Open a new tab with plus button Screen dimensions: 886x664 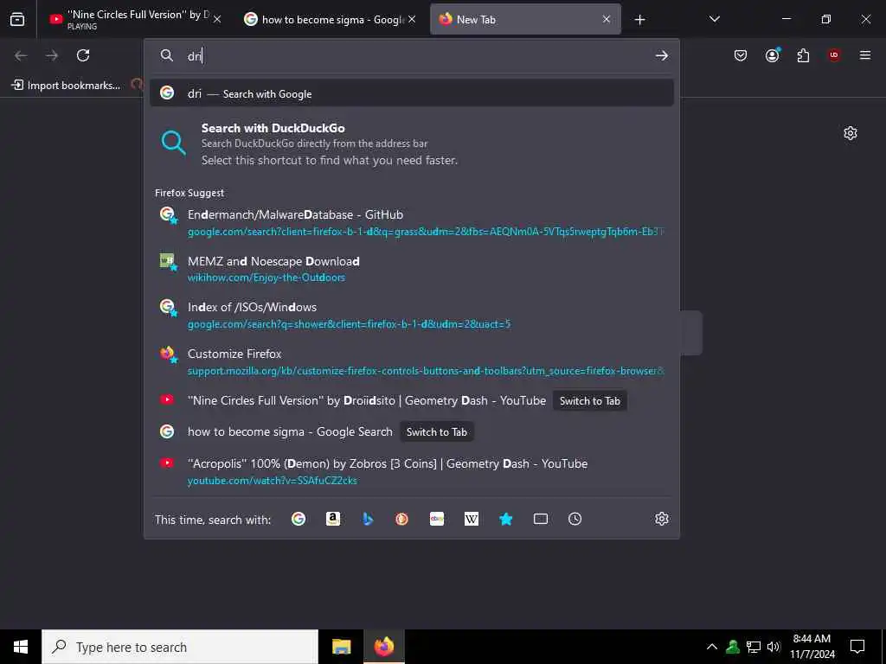point(639,20)
